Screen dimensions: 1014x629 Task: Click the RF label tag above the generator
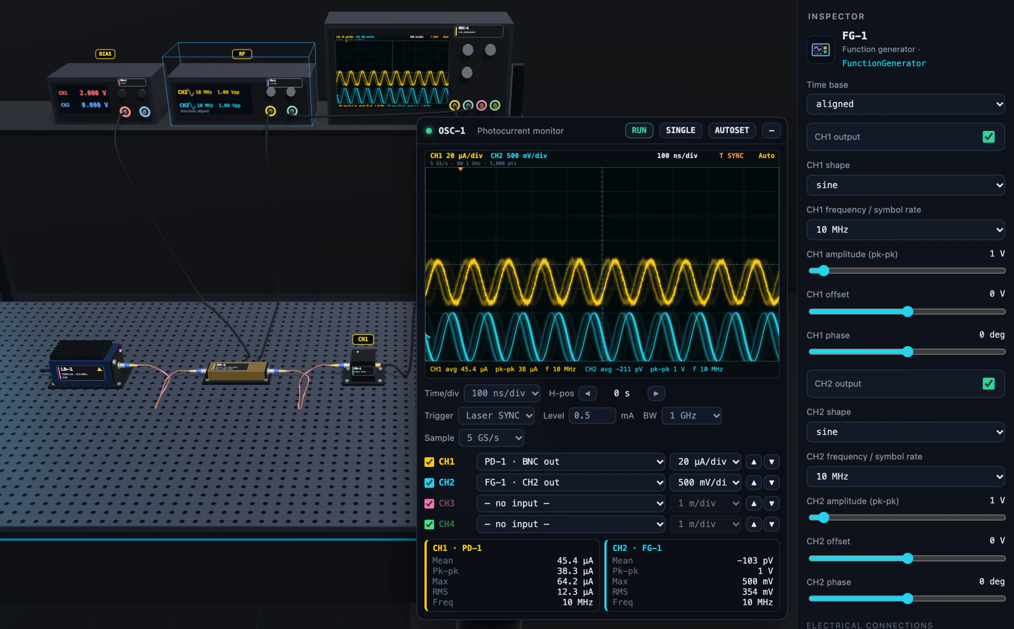pos(242,54)
